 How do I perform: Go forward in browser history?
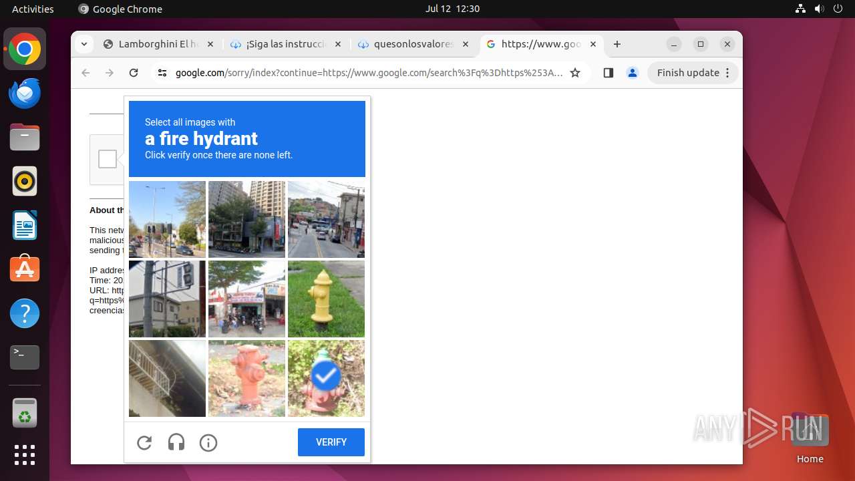pyautogui.click(x=110, y=73)
